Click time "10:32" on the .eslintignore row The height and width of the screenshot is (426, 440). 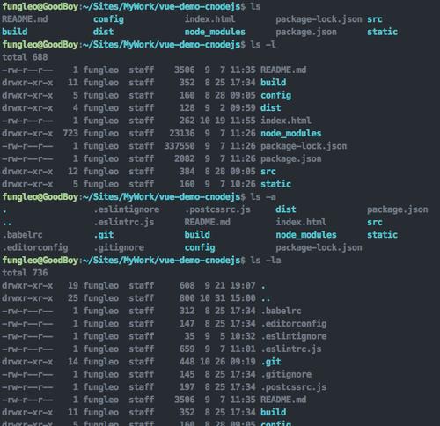[x=243, y=336]
